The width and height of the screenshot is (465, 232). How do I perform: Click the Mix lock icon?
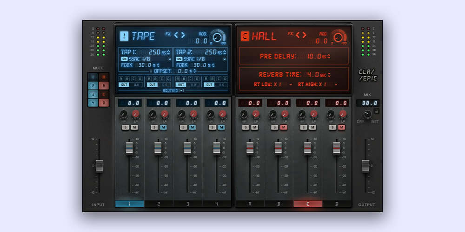point(377,111)
